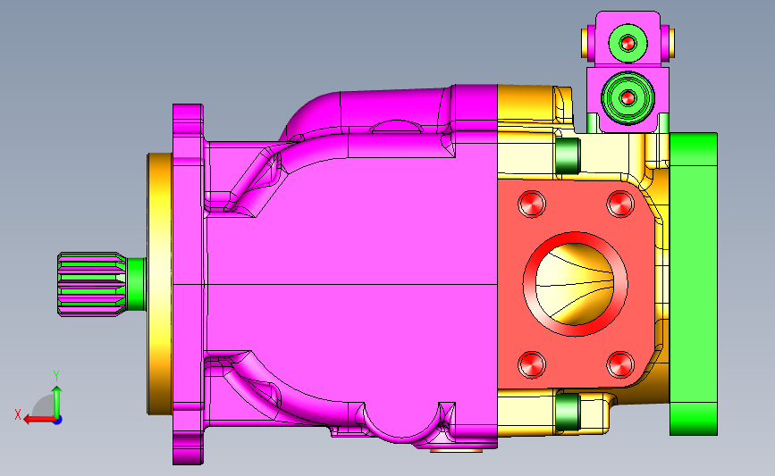Select the magenta mounting flange plate
775x476 pixels.
pyautogui.click(x=188, y=284)
